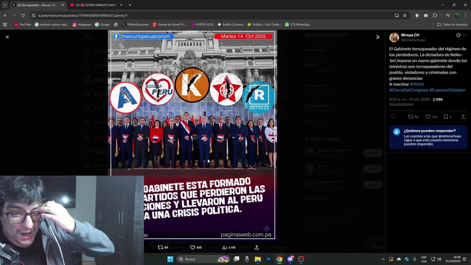Open the apps grid icon in the bookmarks bar
The height and width of the screenshot is (265, 471).
point(5,25)
